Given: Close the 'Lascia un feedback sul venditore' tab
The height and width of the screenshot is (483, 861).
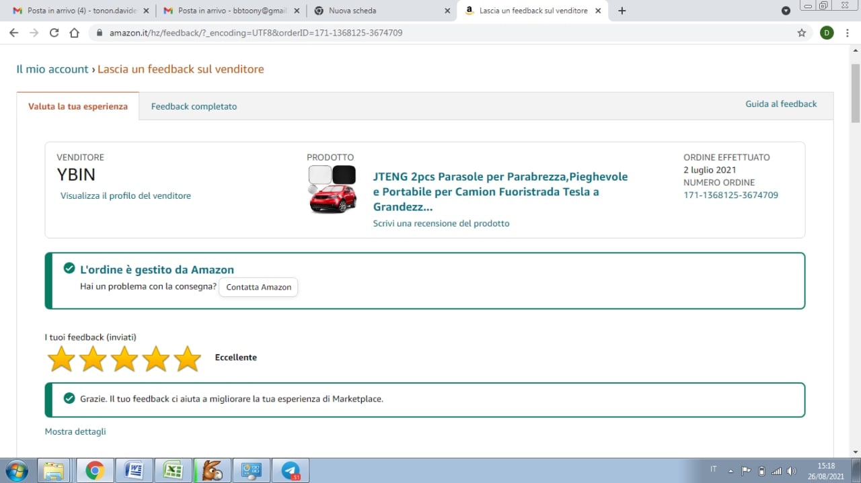Looking at the screenshot, I should (598, 11).
